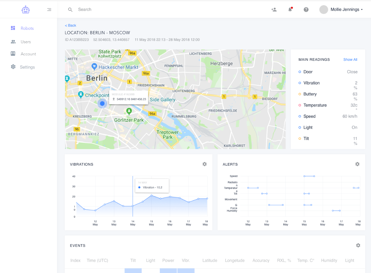
Task: Open the Alerts chart settings gear
Action: pyautogui.click(x=357, y=164)
